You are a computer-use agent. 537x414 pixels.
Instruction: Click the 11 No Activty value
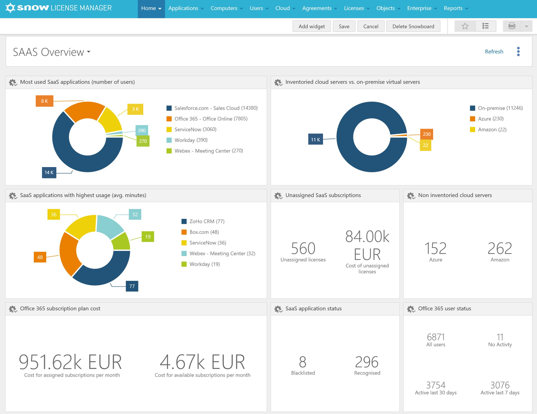pyautogui.click(x=500, y=337)
